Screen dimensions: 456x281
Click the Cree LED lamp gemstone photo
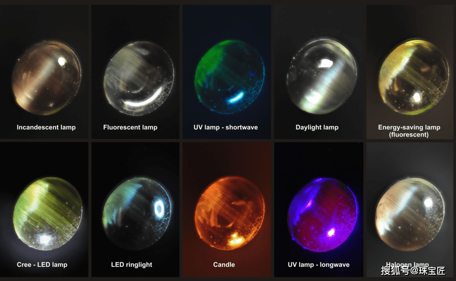48,214
